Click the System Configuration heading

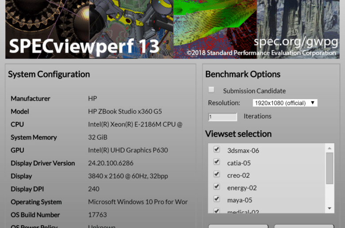point(49,74)
